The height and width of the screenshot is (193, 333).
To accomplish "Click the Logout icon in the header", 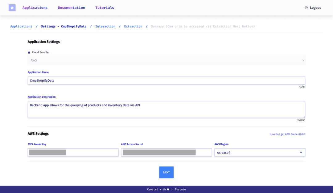I will [x=306, y=8].
